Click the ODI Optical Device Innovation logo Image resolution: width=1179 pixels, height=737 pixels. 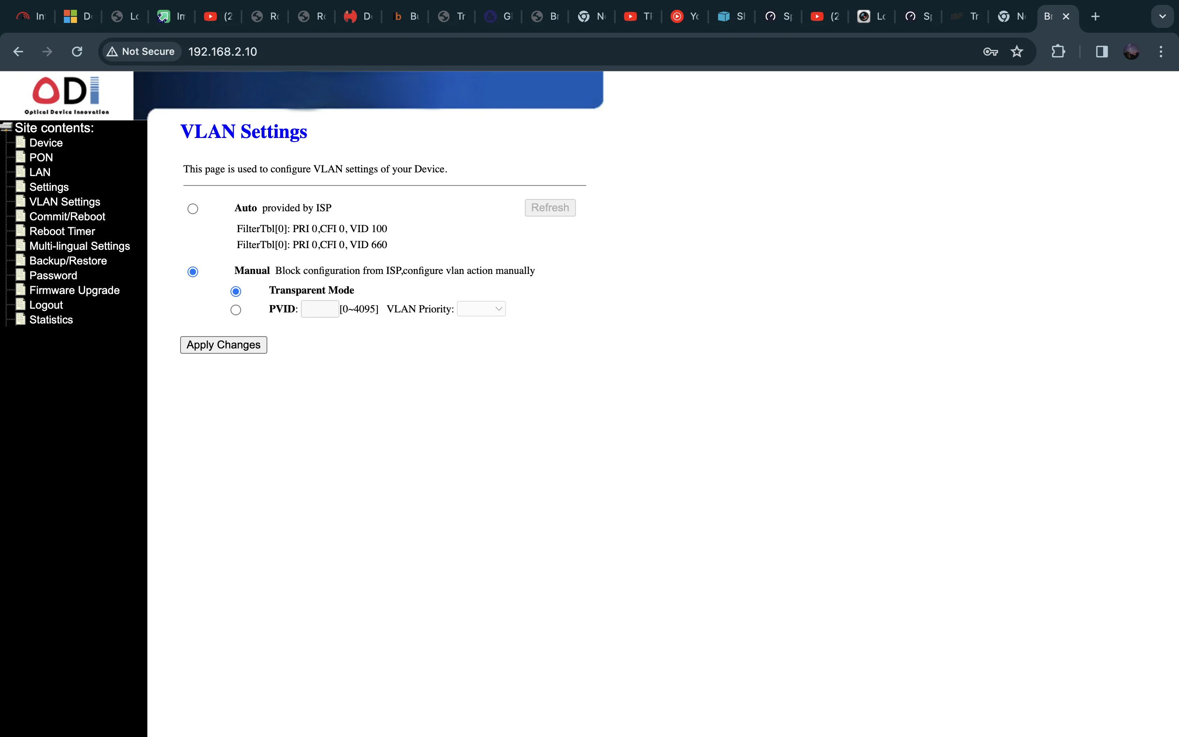65,93
